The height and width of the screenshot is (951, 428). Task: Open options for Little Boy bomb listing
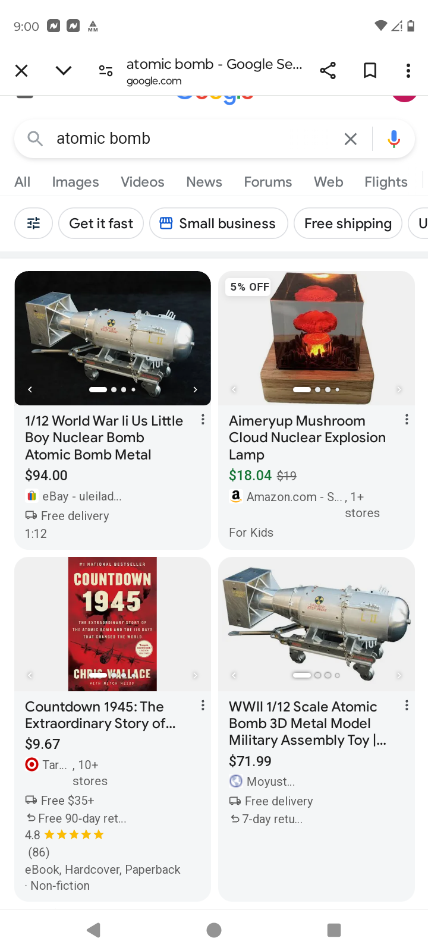click(x=203, y=420)
